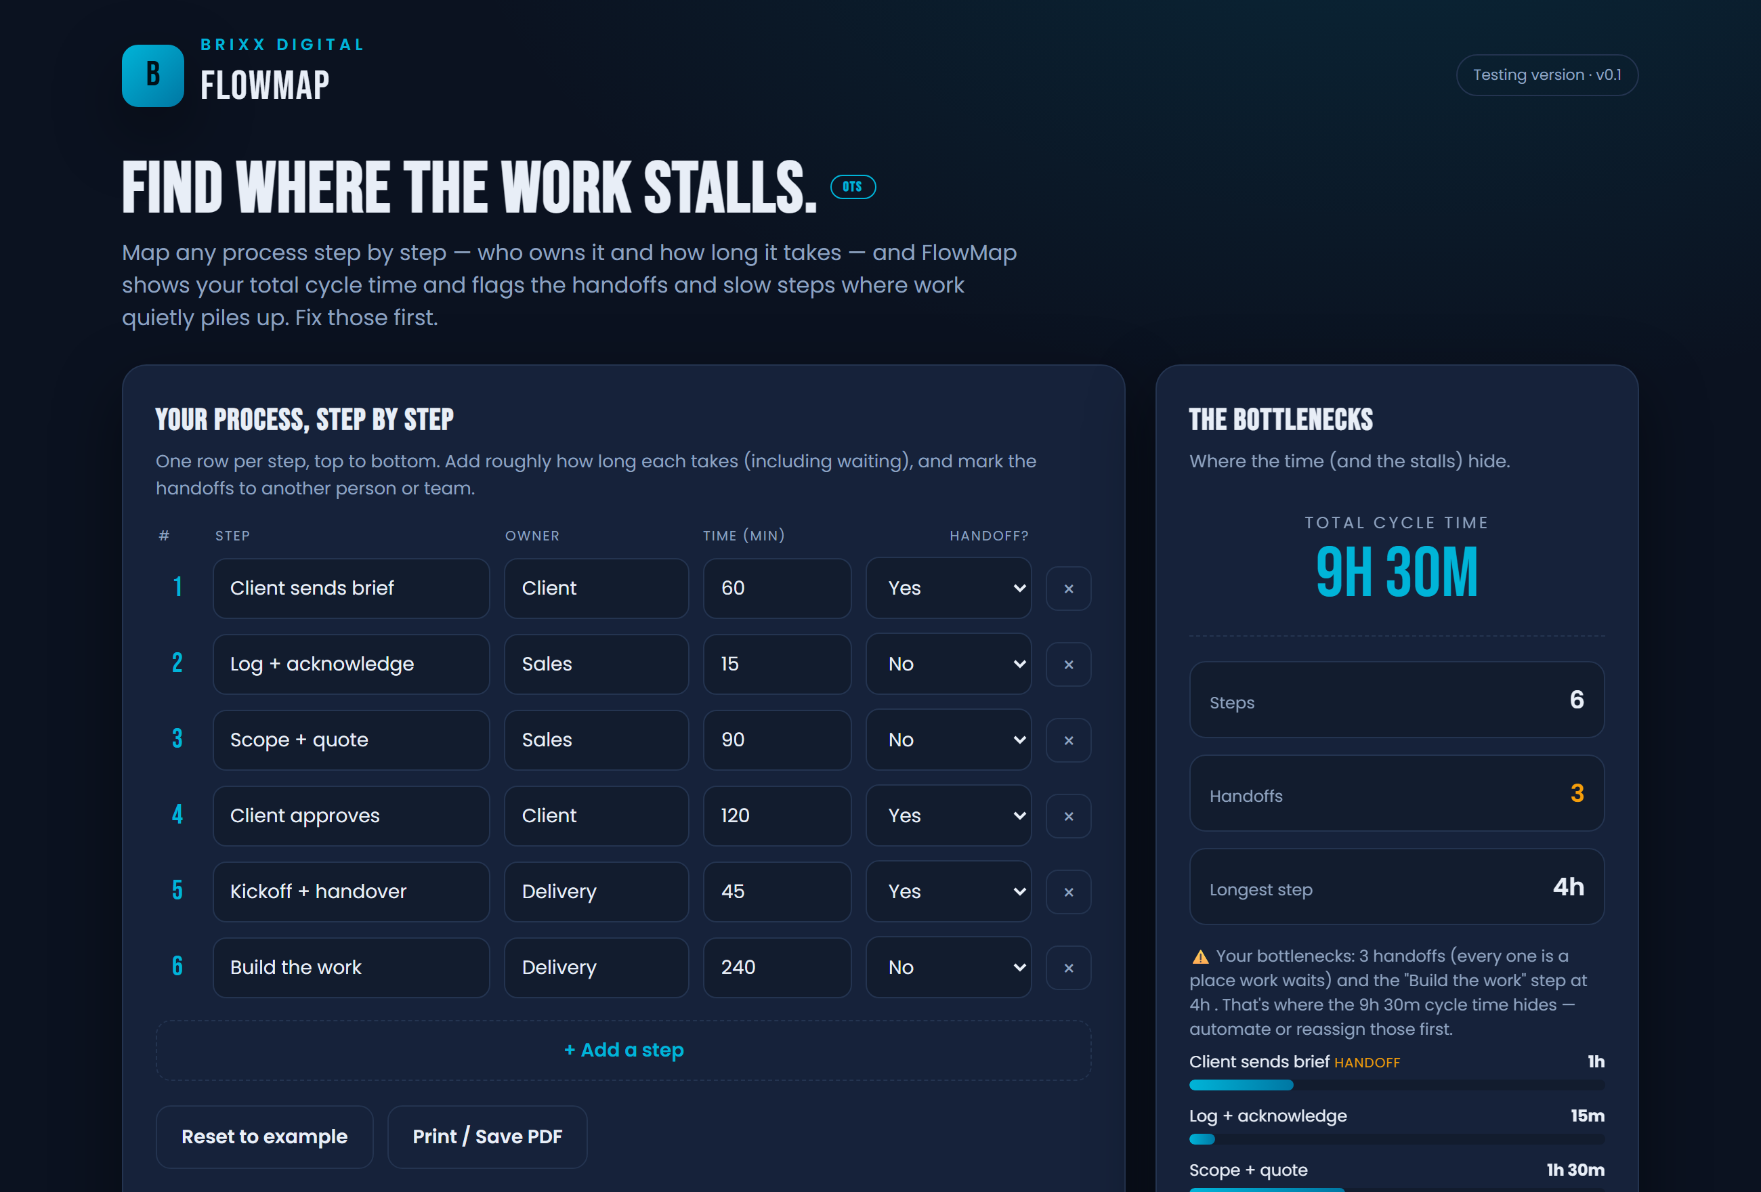Remove the Kickoff + handover step row

(1067, 892)
